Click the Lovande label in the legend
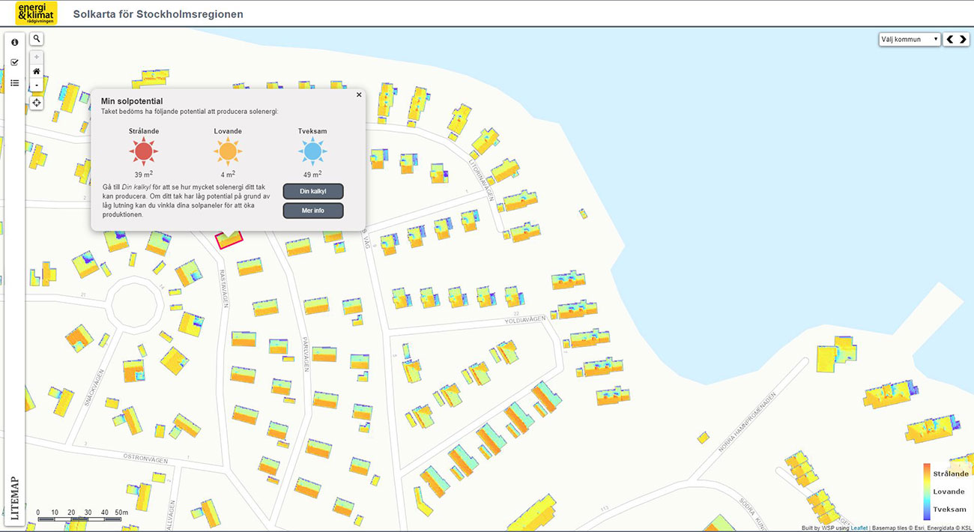Screen dimensions: 974x532 [949, 492]
